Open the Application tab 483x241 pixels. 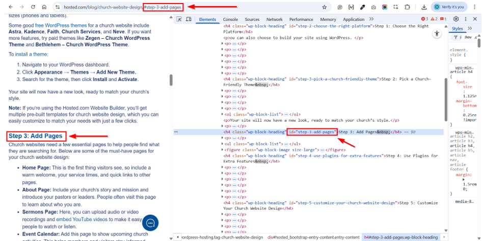[354, 19]
